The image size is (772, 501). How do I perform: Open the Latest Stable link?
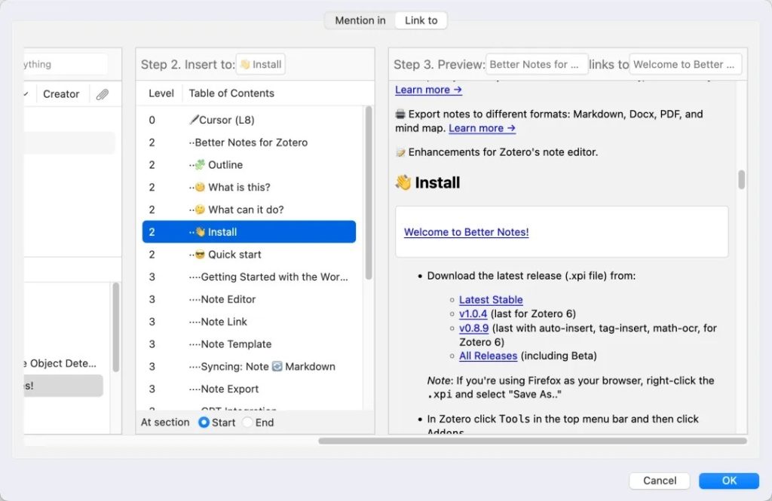[491, 300]
